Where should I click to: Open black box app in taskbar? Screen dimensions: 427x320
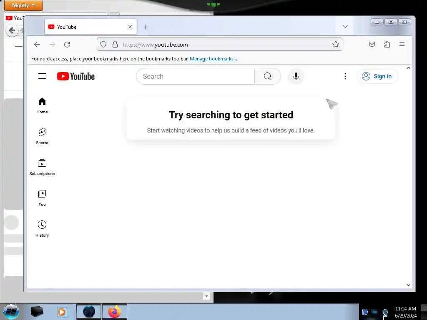[37, 312]
